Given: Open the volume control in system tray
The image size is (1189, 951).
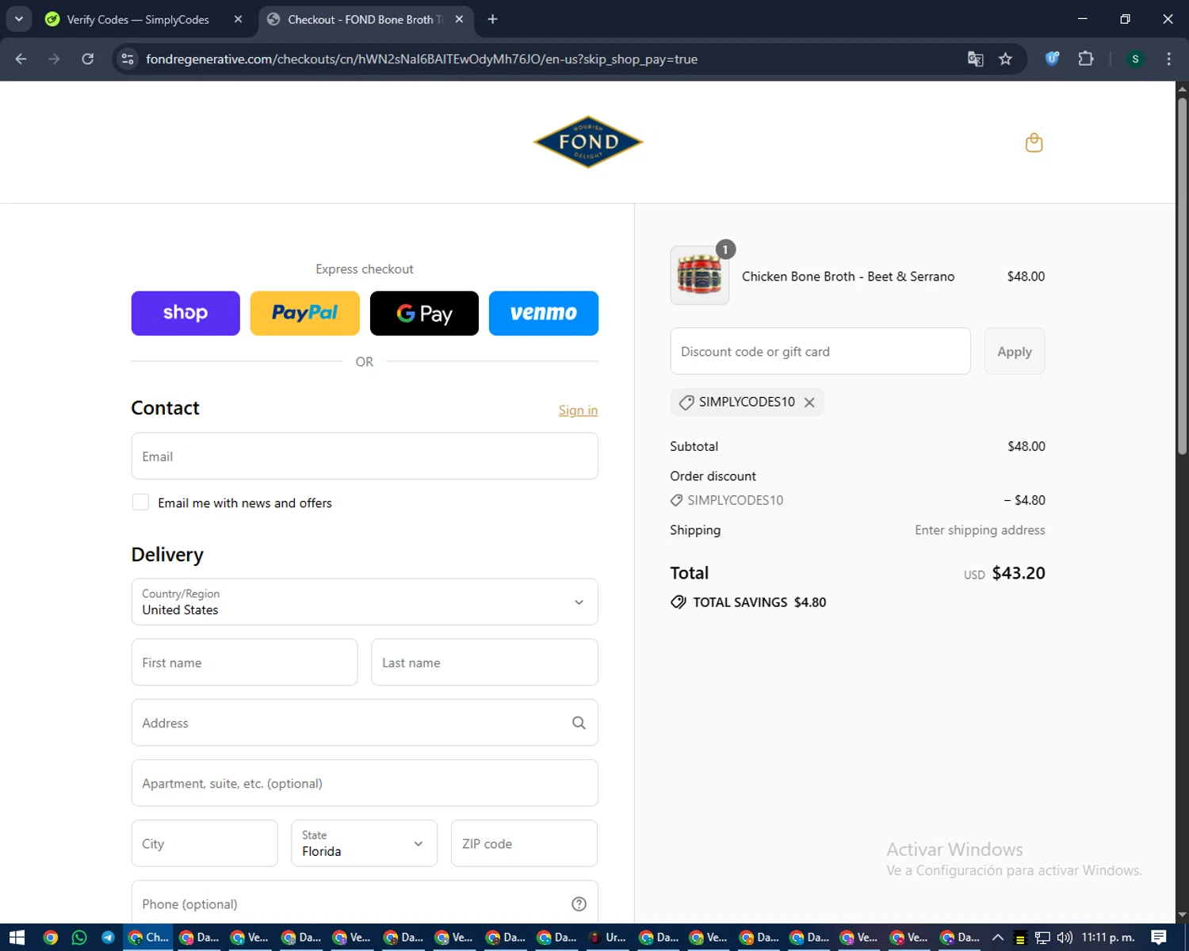Looking at the screenshot, I should point(1065,938).
